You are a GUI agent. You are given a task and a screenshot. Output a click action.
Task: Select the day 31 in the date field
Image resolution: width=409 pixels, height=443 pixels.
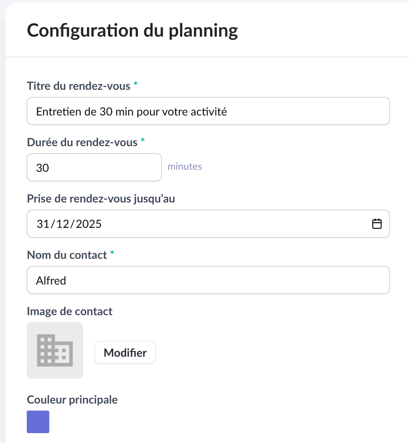[x=43, y=224]
